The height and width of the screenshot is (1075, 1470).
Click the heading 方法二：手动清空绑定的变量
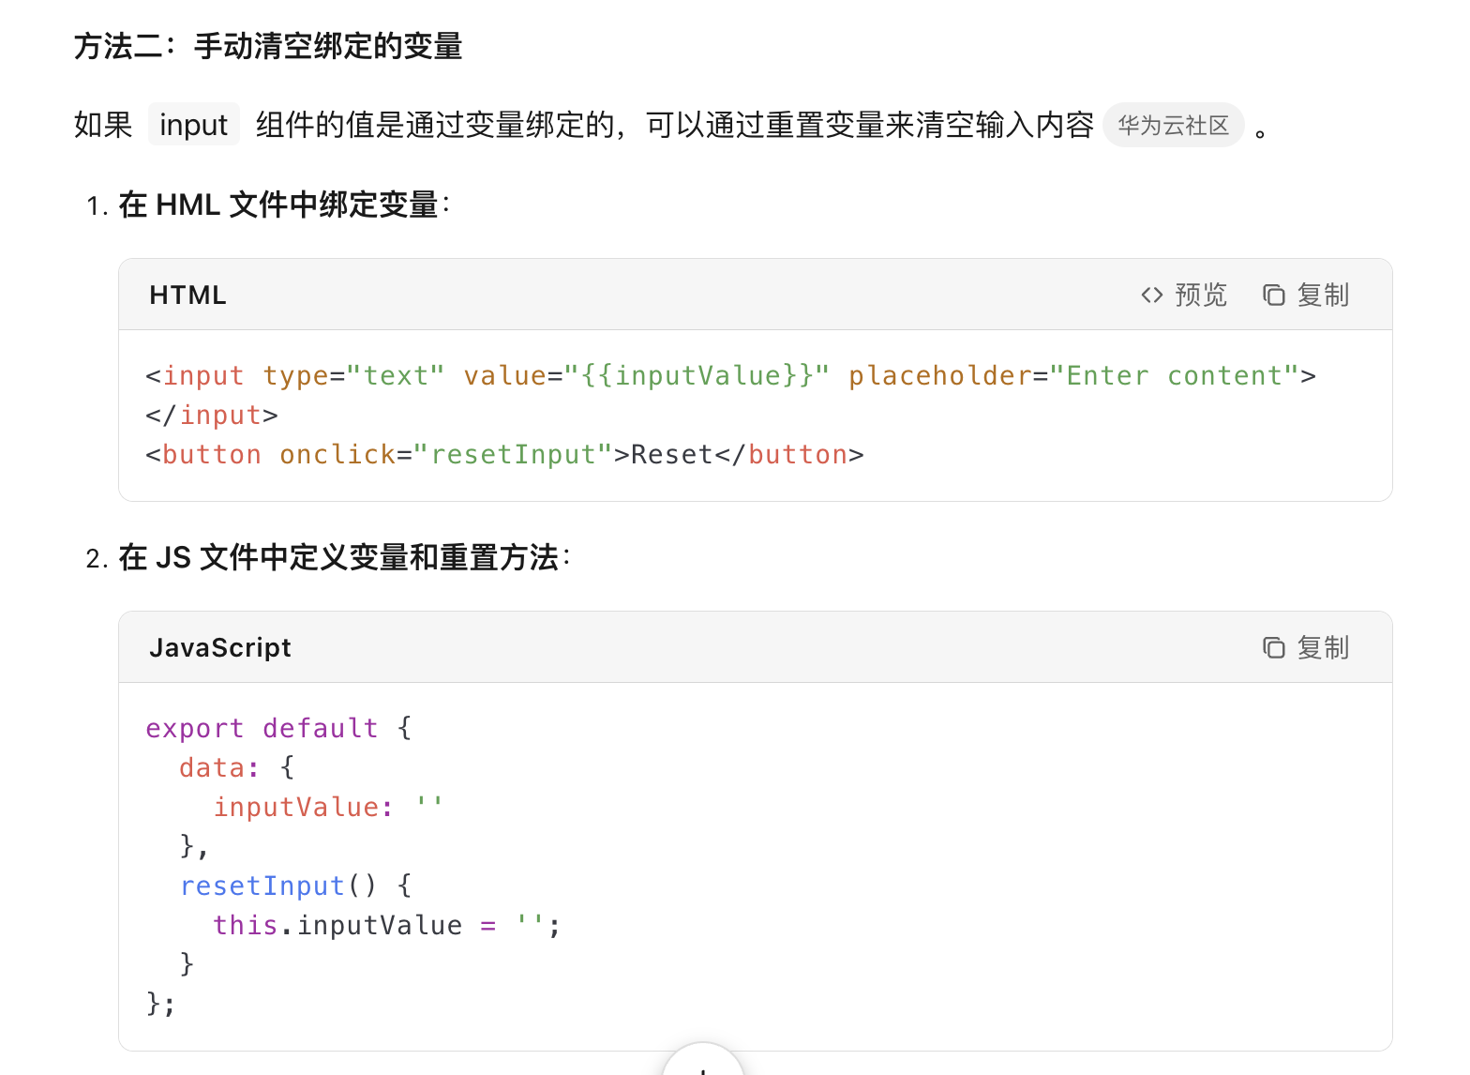(x=268, y=46)
